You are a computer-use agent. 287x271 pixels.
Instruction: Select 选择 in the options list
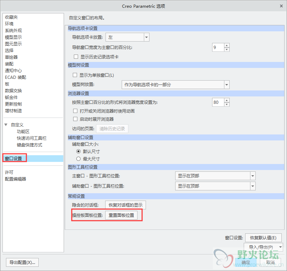click(9, 51)
